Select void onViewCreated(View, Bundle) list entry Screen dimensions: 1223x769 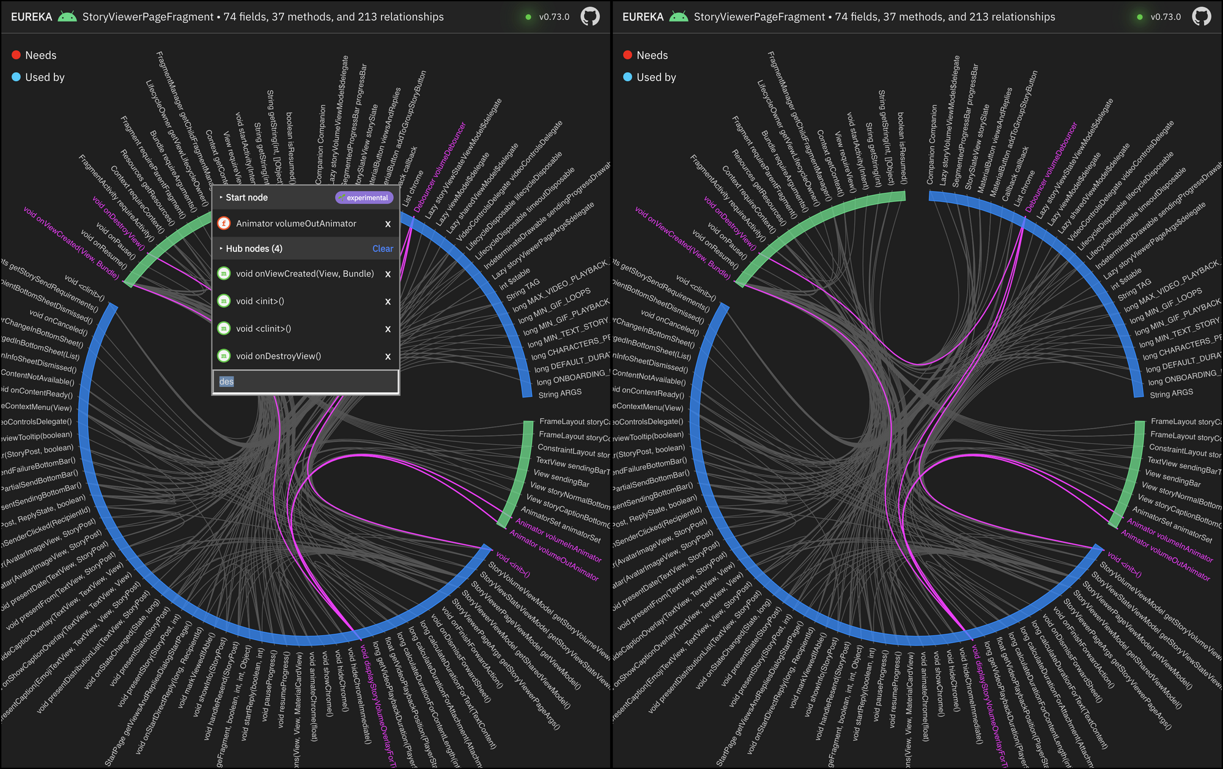click(x=305, y=274)
